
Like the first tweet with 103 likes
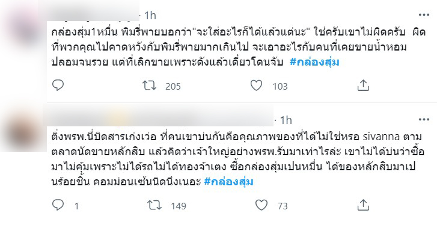pos(256,85)
